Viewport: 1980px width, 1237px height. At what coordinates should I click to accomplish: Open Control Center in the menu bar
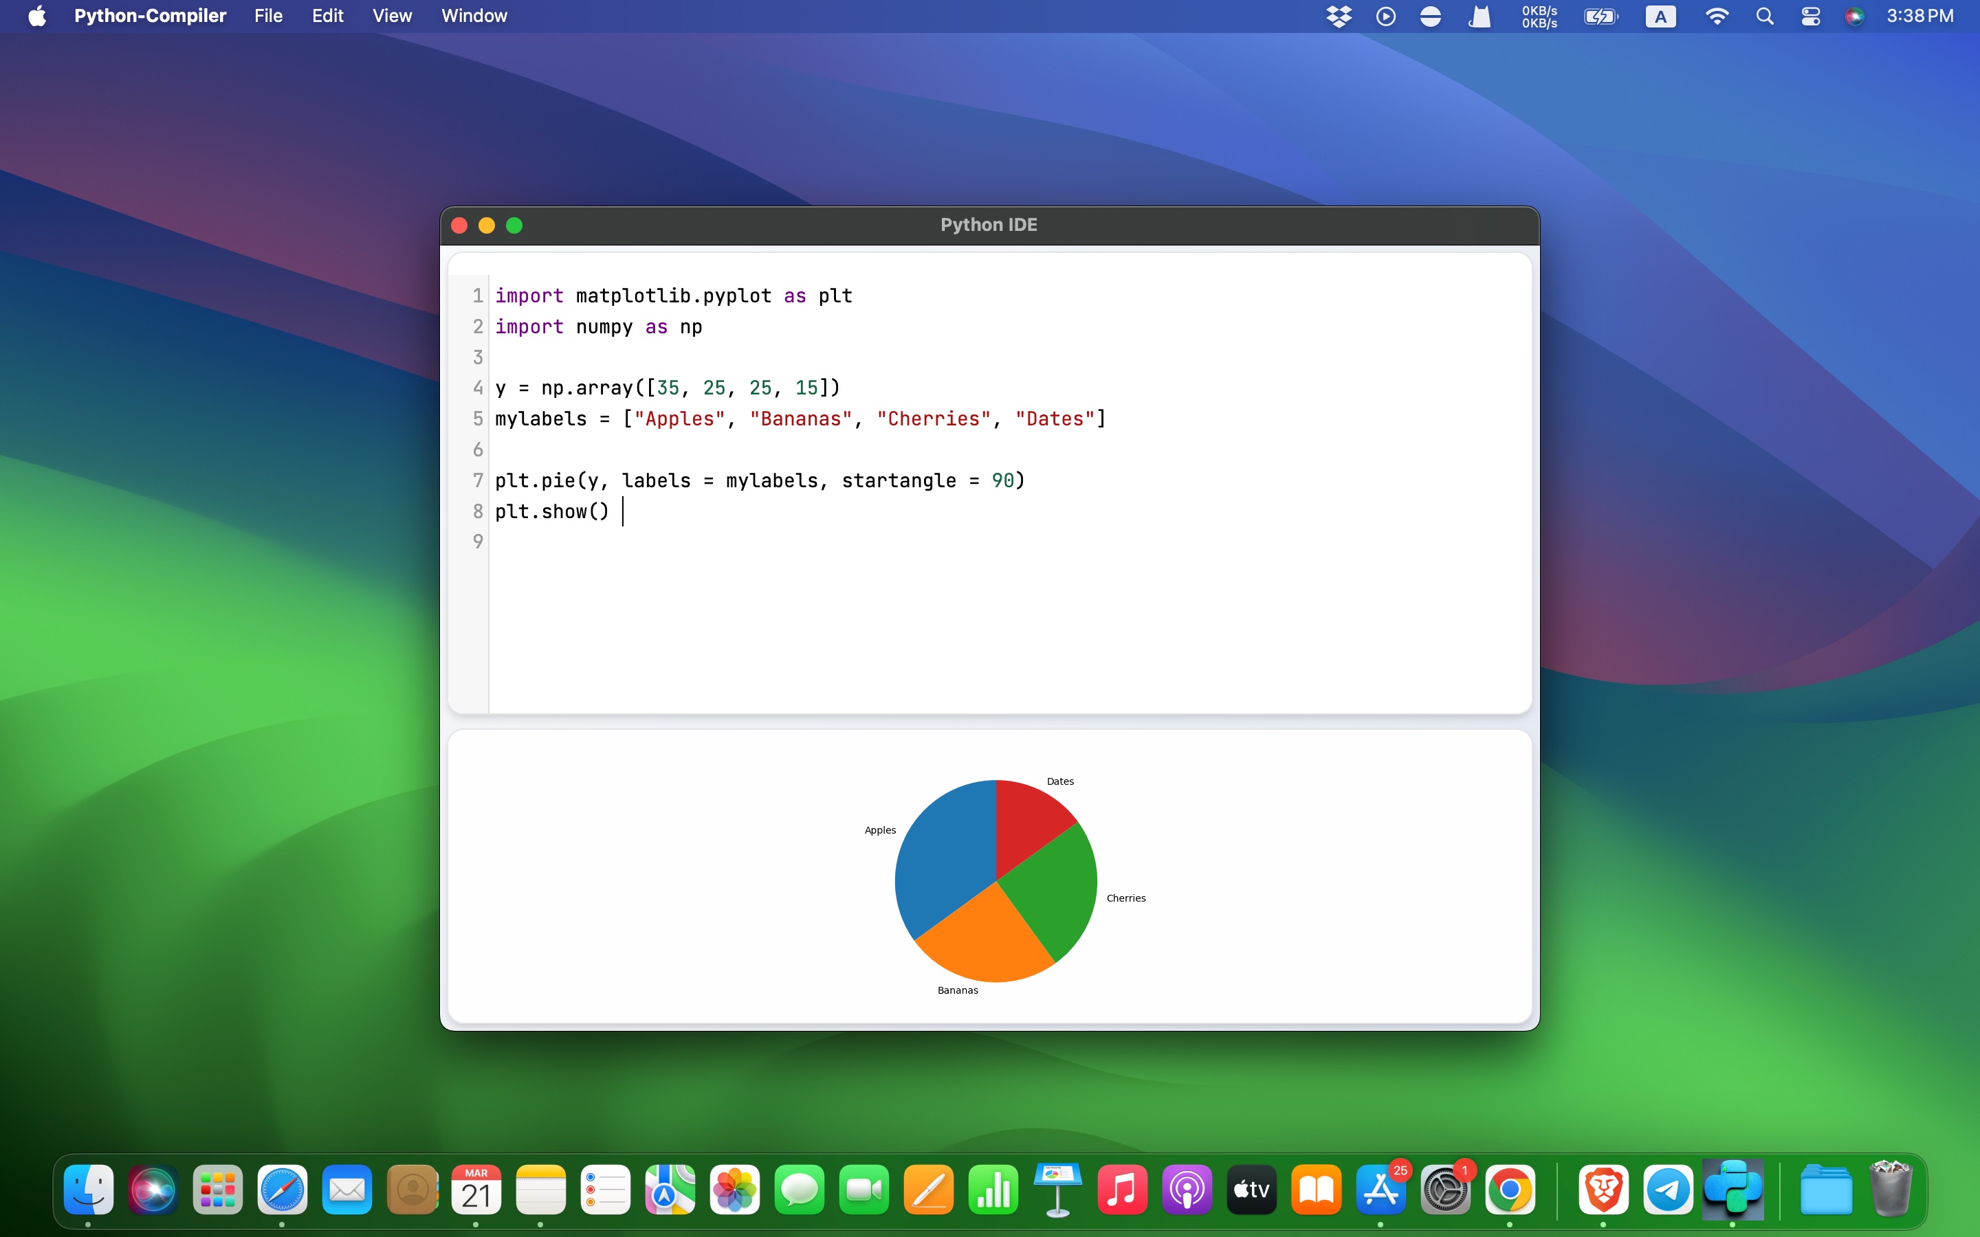coord(1811,16)
